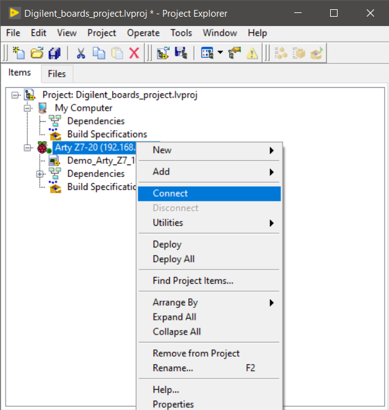Open a project with the folder icon
Image resolution: width=389 pixels, height=410 pixels.
(37, 53)
